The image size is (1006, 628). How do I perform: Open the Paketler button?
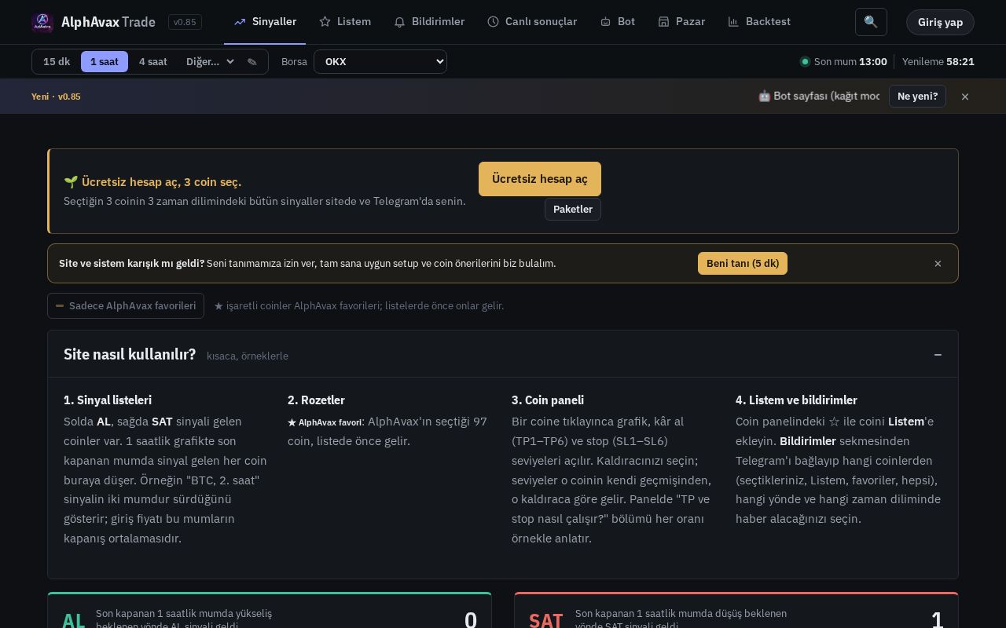573,210
